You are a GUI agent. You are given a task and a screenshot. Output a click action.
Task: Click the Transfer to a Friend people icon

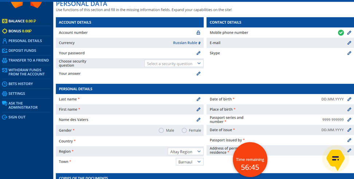pyautogui.click(x=4, y=61)
